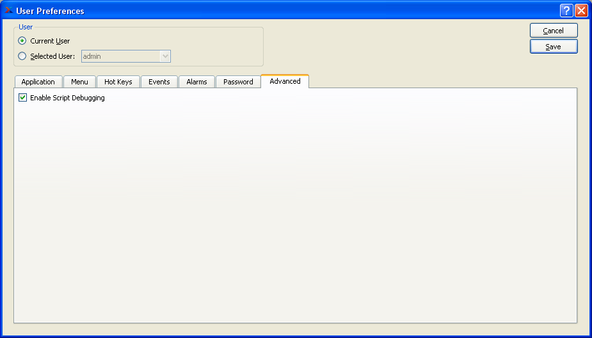Select the Advanced tab
The height and width of the screenshot is (338, 592).
click(x=285, y=81)
